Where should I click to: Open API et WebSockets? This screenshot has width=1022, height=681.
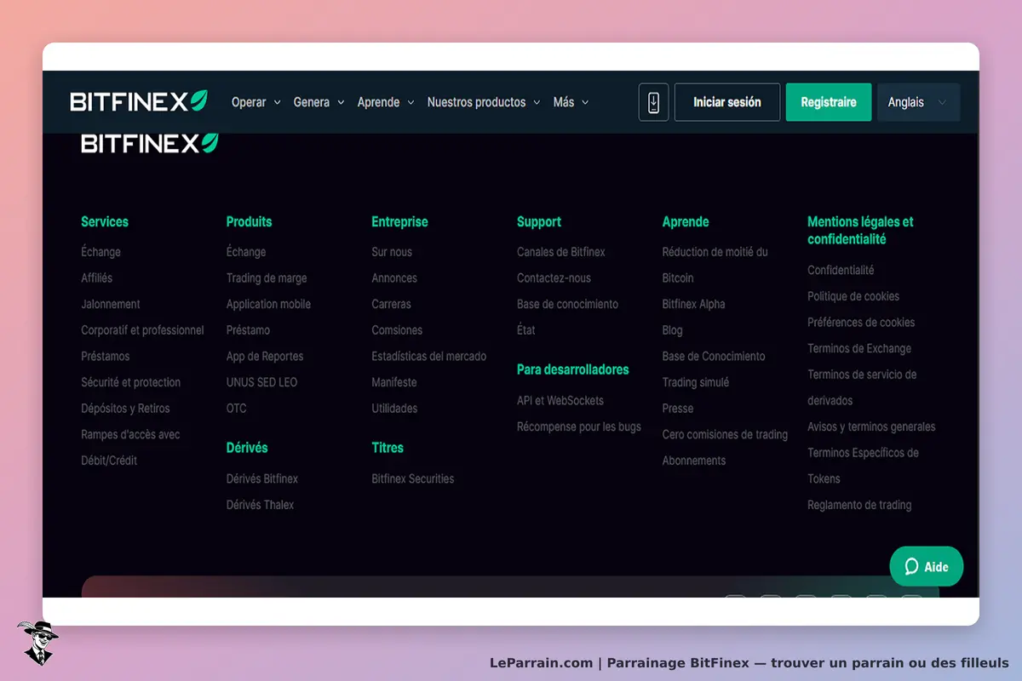pyautogui.click(x=560, y=401)
